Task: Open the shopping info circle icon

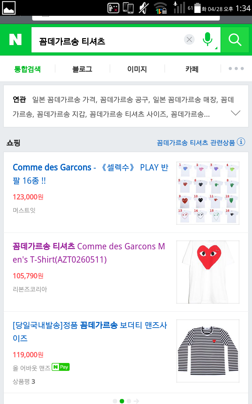Action: click(x=241, y=142)
